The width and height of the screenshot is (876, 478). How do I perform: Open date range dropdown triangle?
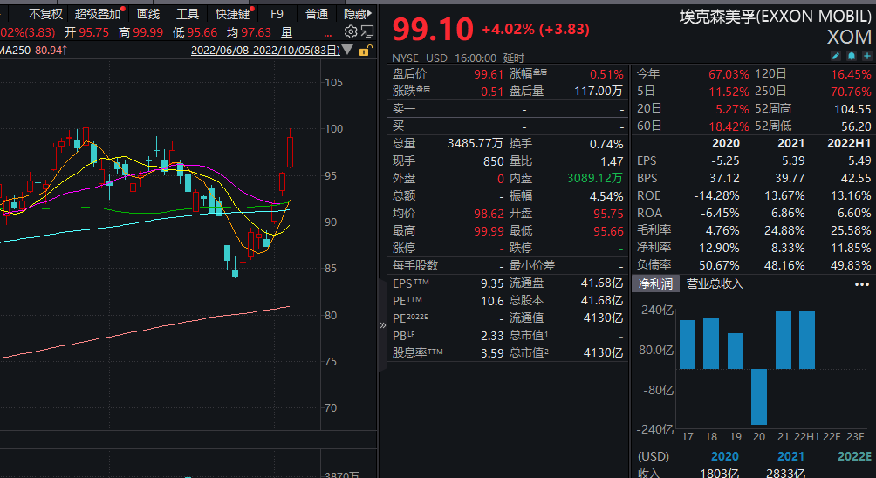click(x=347, y=51)
